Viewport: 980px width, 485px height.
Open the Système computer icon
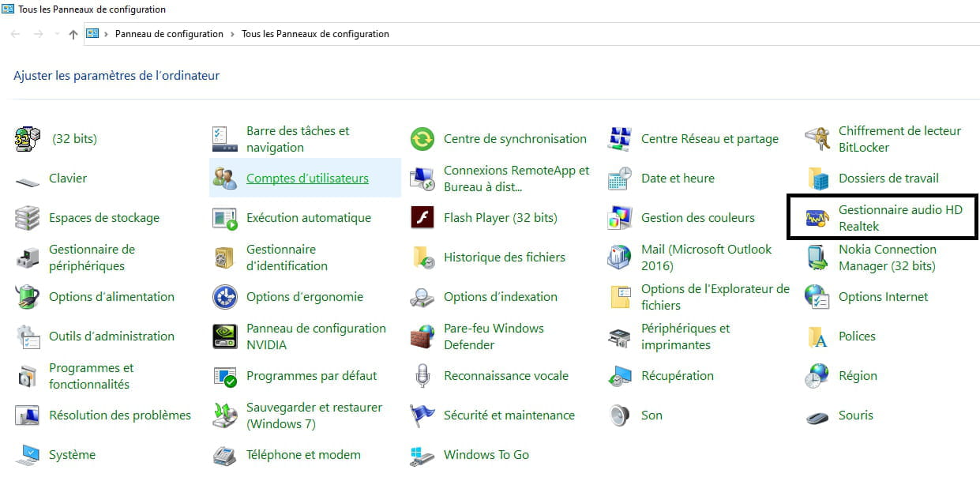coord(28,455)
